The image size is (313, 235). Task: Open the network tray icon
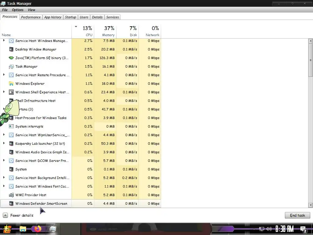point(262,229)
